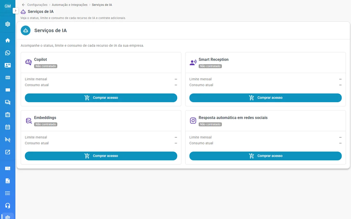The height and width of the screenshot is (219, 351).
Task: Click 'Limite mensal' label in Smart Reception card
Action: click(x=200, y=79)
